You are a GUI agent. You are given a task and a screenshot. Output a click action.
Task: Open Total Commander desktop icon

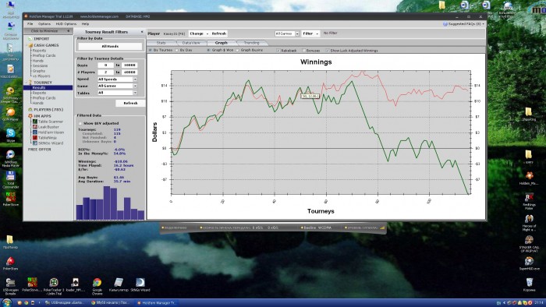click(x=10, y=175)
